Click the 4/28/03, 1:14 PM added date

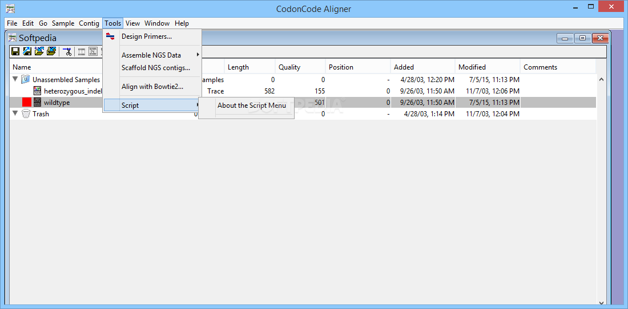429,114
